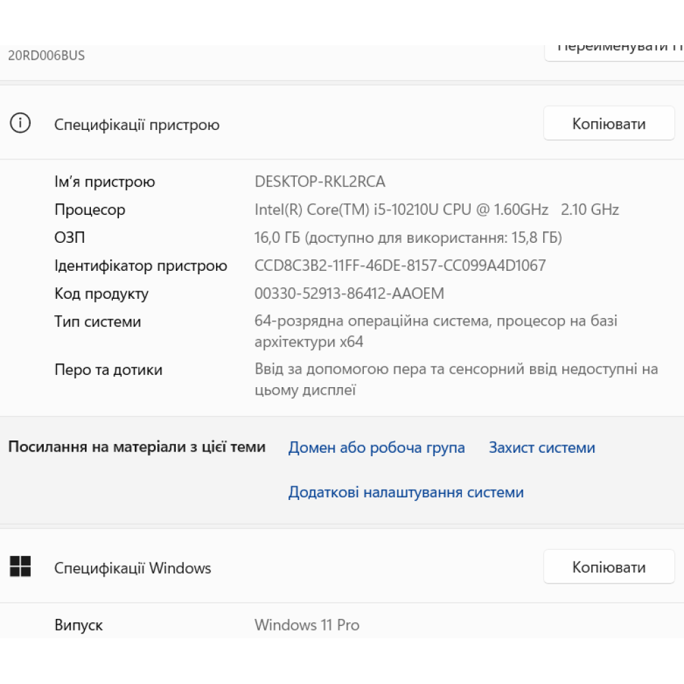Open Додаткові налаштування системи link
Image resolution: width=684 pixels, height=684 pixels.
pyautogui.click(x=406, y=492)
